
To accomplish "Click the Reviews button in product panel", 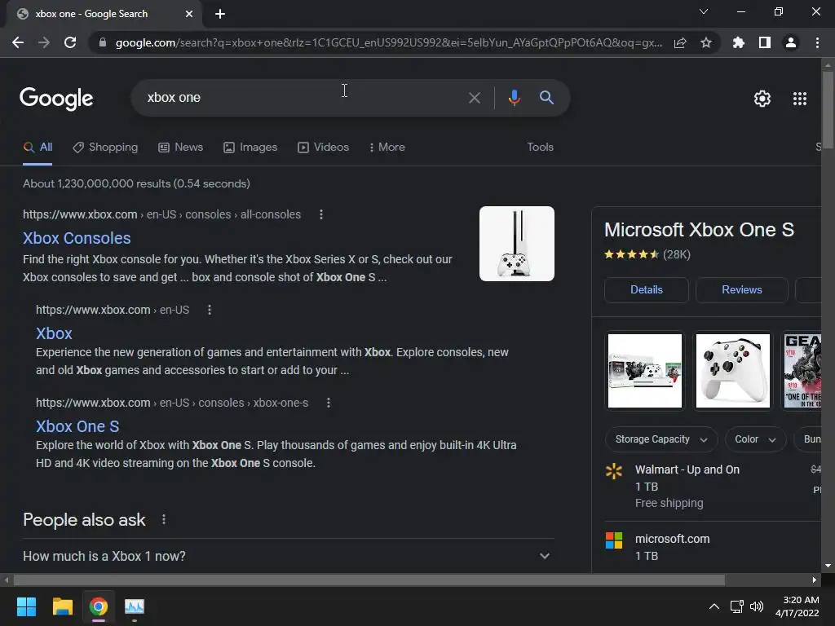I will 742,290.
